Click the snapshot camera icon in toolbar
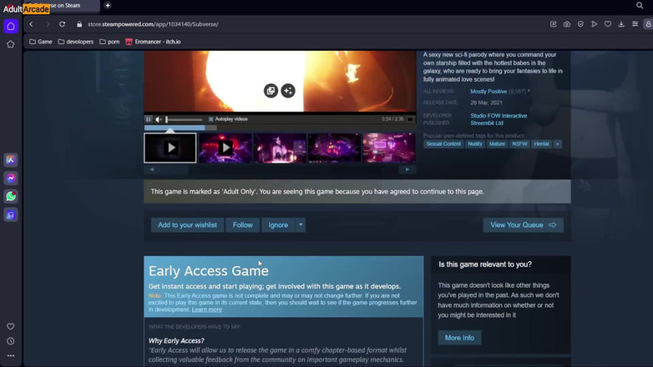653x367 pixels. pos(566,24)
